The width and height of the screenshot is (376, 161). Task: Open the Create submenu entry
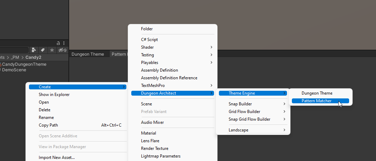click(x=78, y=87)
